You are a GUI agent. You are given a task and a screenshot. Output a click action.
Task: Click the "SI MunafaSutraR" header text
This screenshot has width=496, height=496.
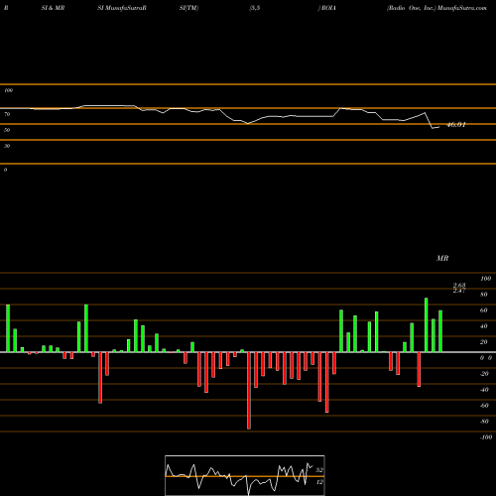click(122, 8)
